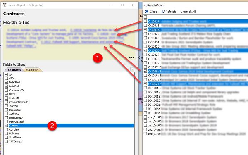
Task: Close the Data Exporter window
Action: coord(133,5)
